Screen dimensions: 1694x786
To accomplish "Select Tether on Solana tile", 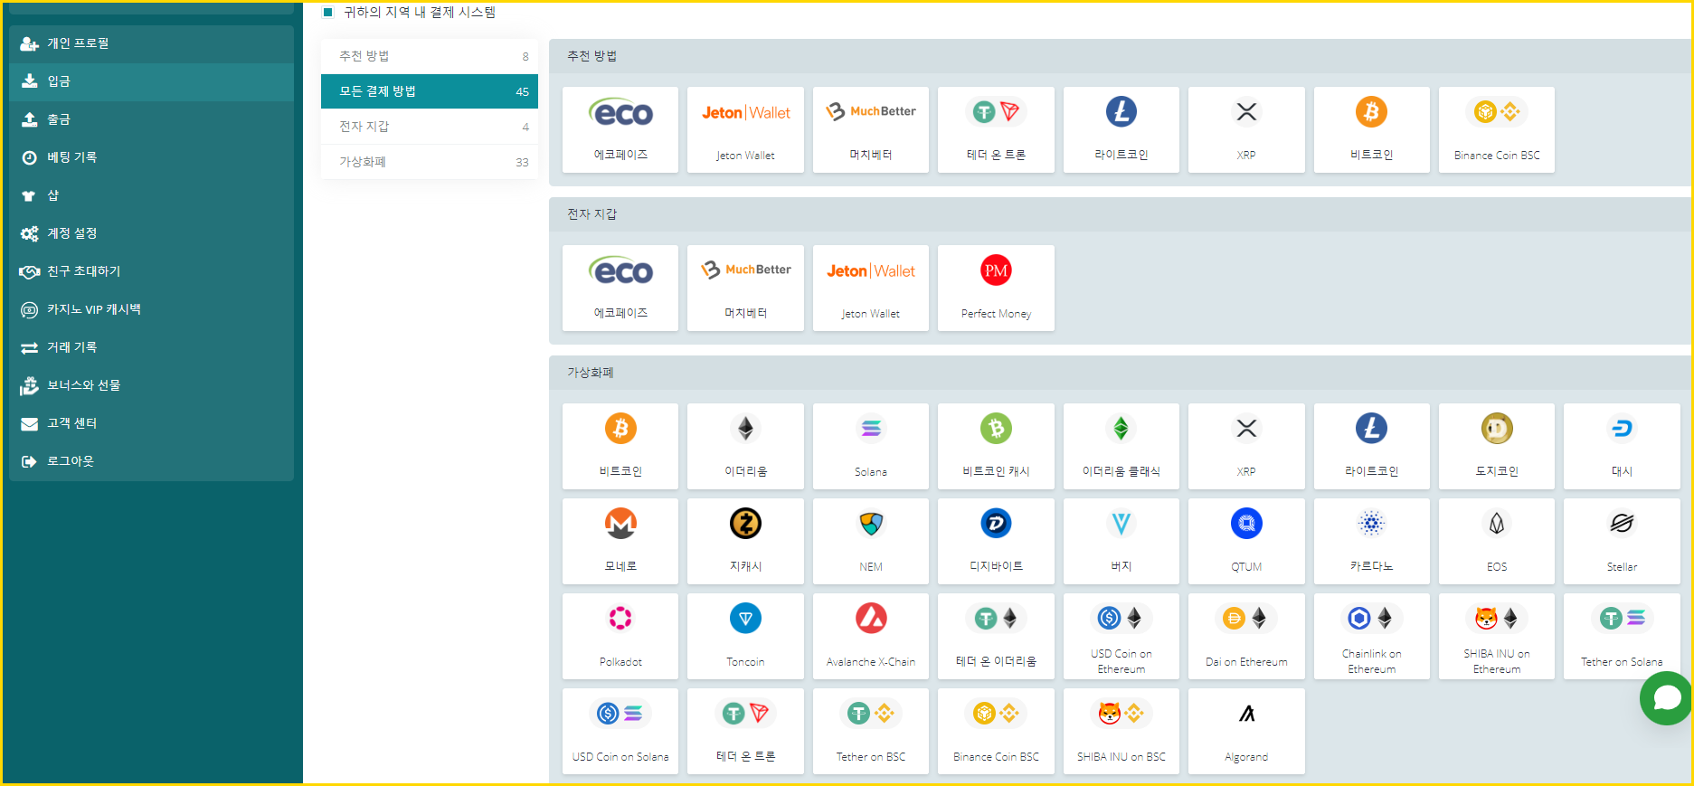I will pyautogui.click(x=1622, y=636).
